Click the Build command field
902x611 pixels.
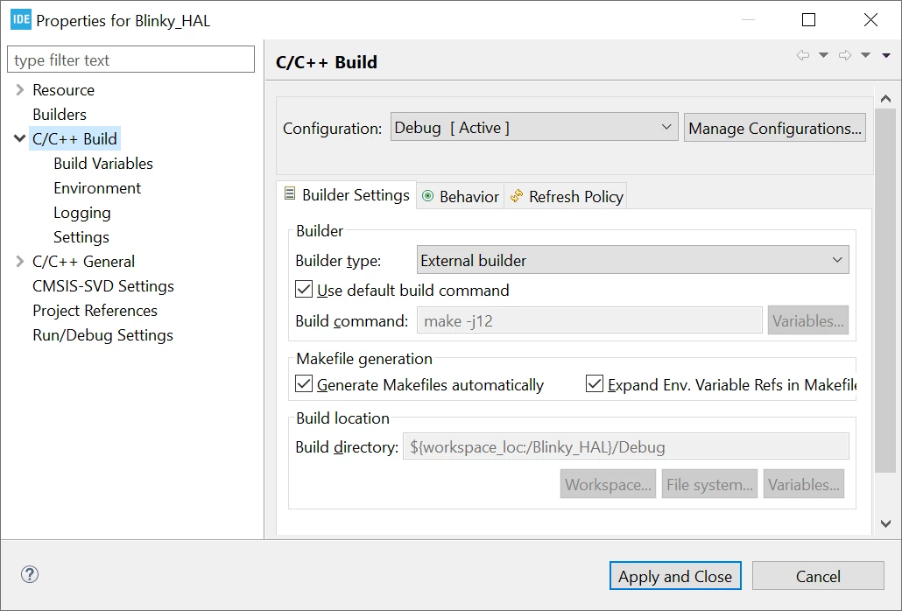click(x=589, y=320)
